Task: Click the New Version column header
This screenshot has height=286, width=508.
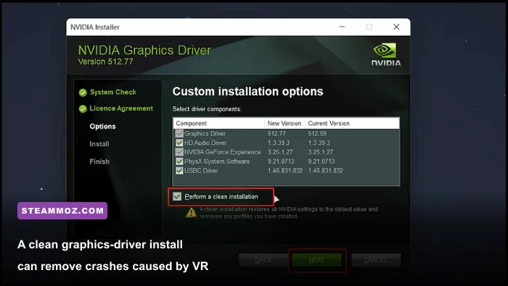Action: click(x=284, y=123)
